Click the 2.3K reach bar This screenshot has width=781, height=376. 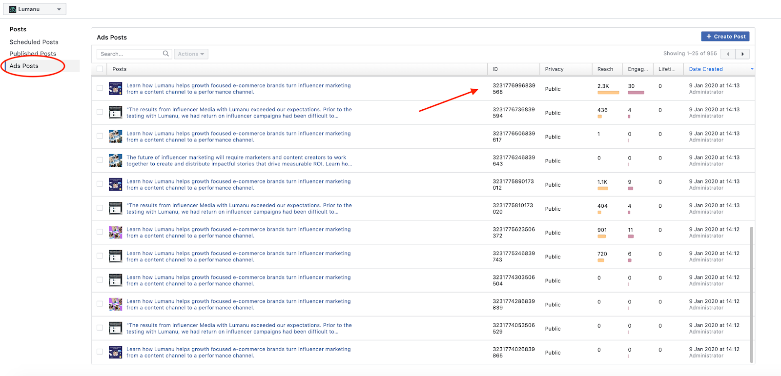(x=608, y=93)
